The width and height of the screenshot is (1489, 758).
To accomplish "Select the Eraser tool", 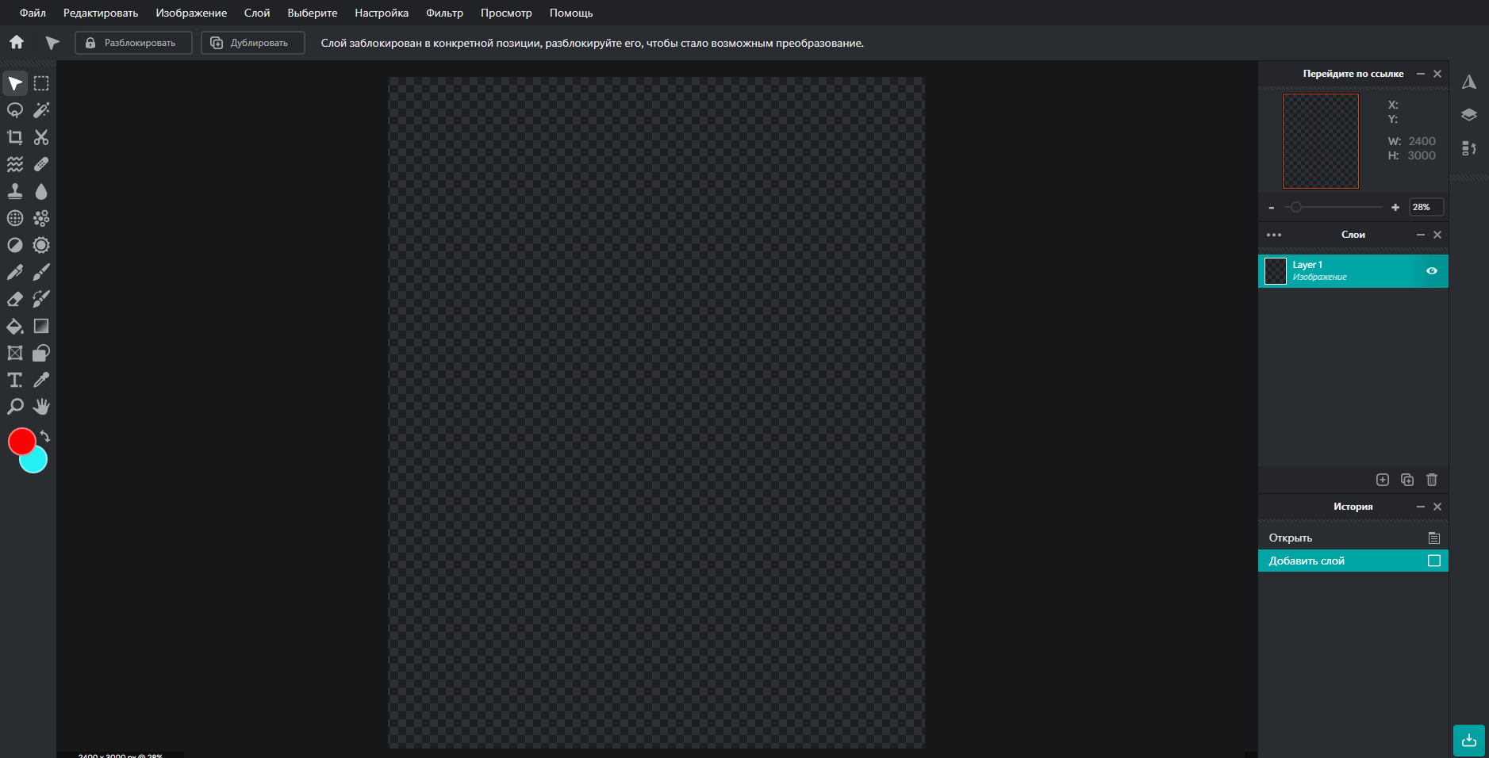I will tap(15, 299).
